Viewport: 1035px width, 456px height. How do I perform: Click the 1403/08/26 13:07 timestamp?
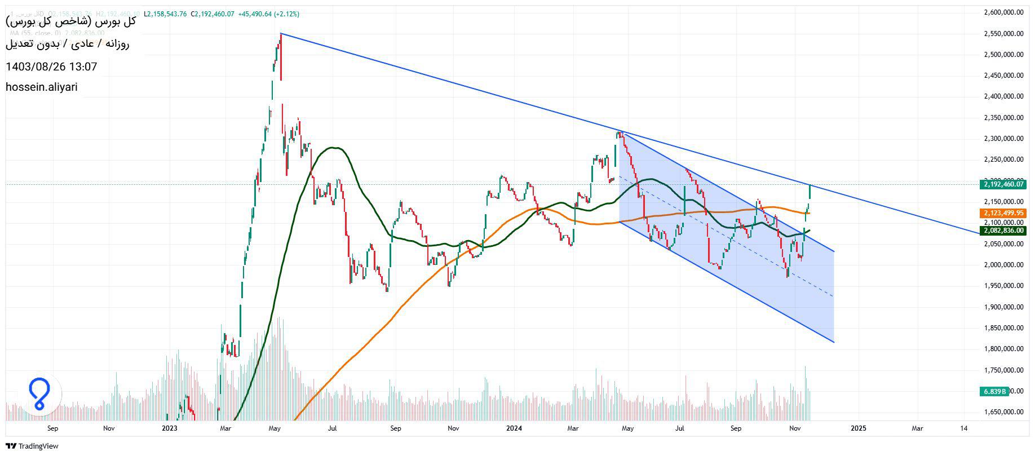51,67
